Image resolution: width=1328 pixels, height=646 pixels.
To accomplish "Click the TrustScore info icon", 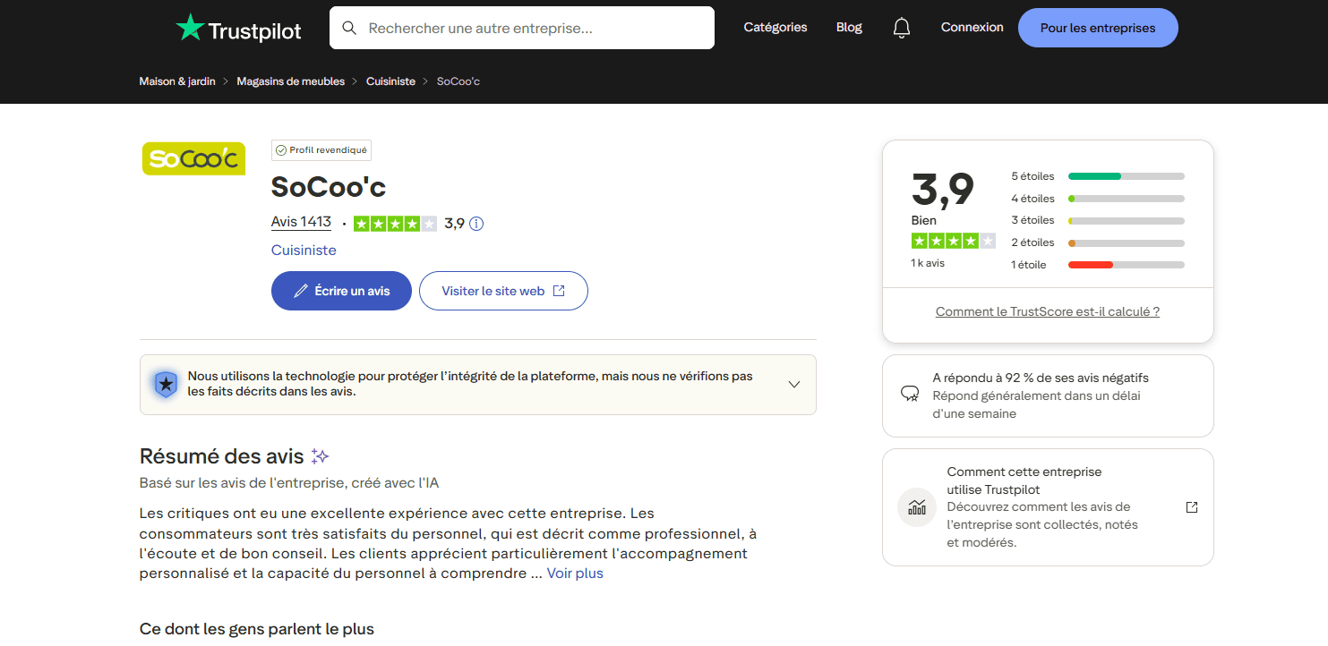I will tap(476, 224).
